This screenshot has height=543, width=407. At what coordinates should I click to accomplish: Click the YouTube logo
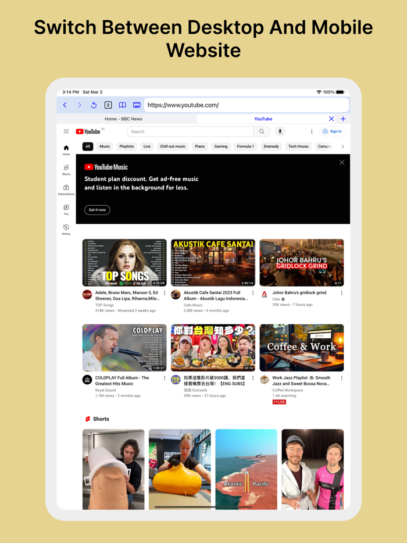point(88,131)
